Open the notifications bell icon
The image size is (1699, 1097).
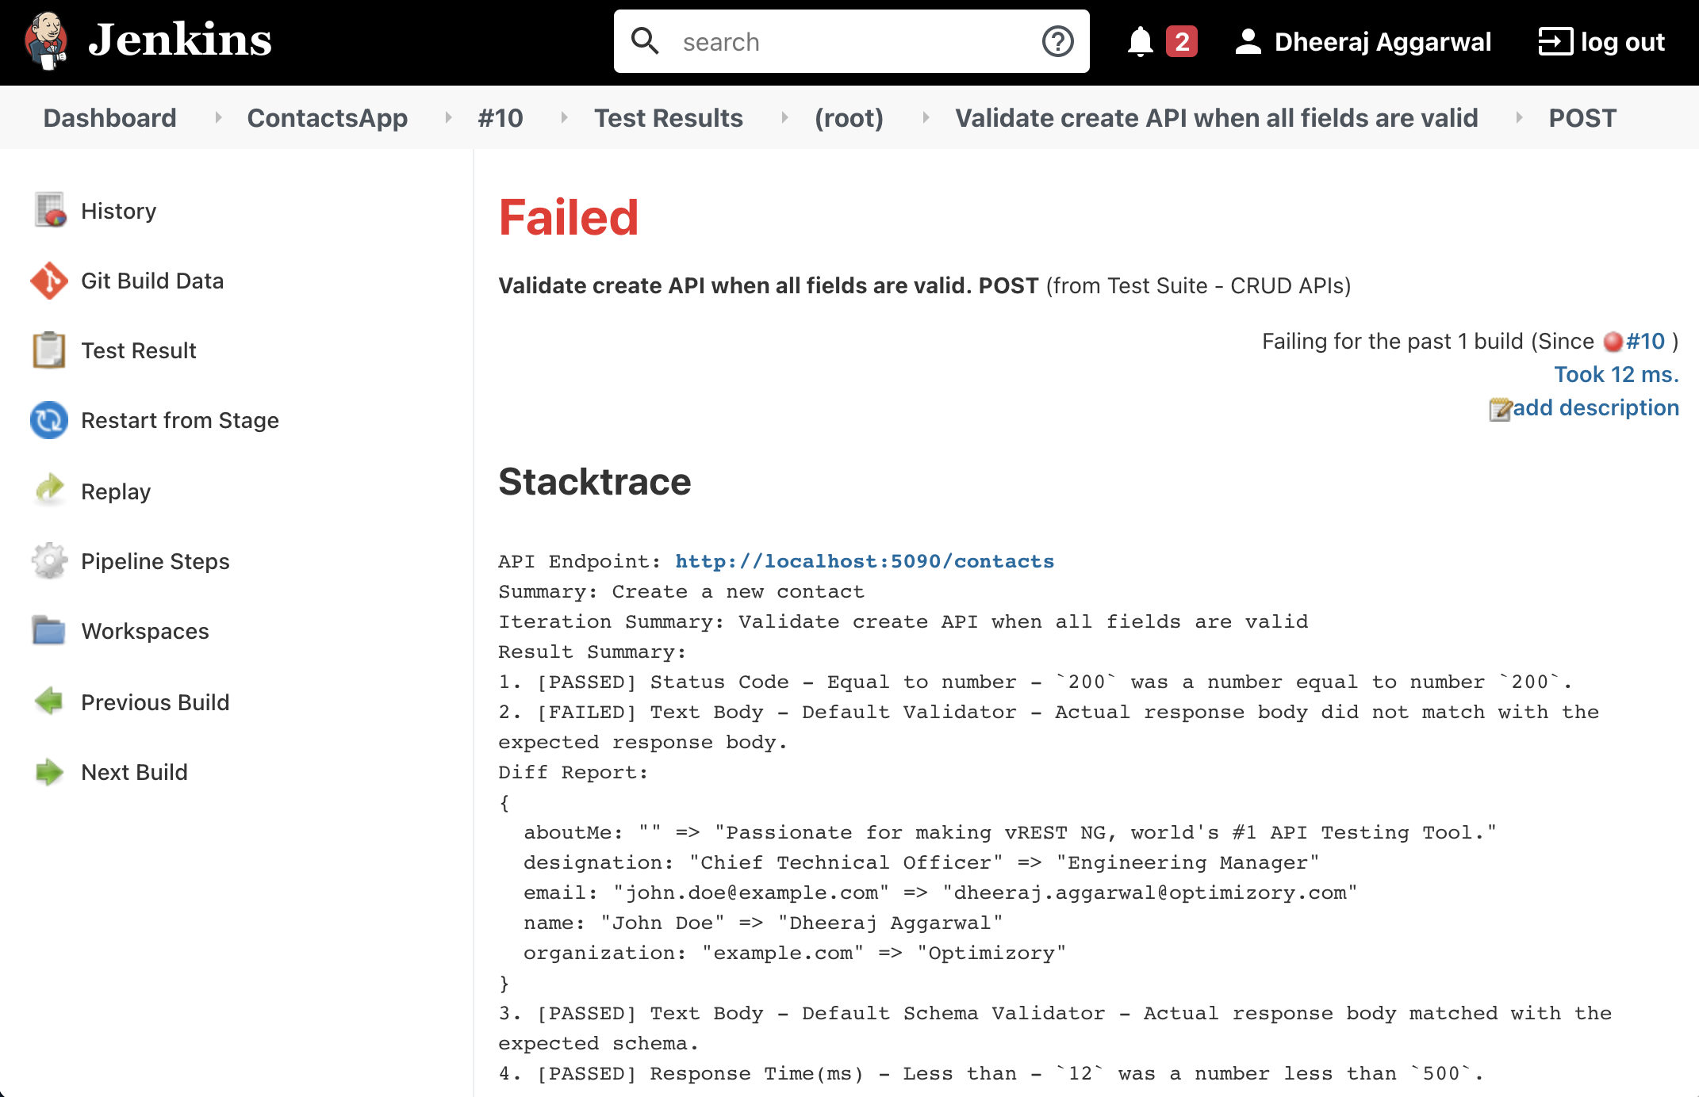(1140, 41)
